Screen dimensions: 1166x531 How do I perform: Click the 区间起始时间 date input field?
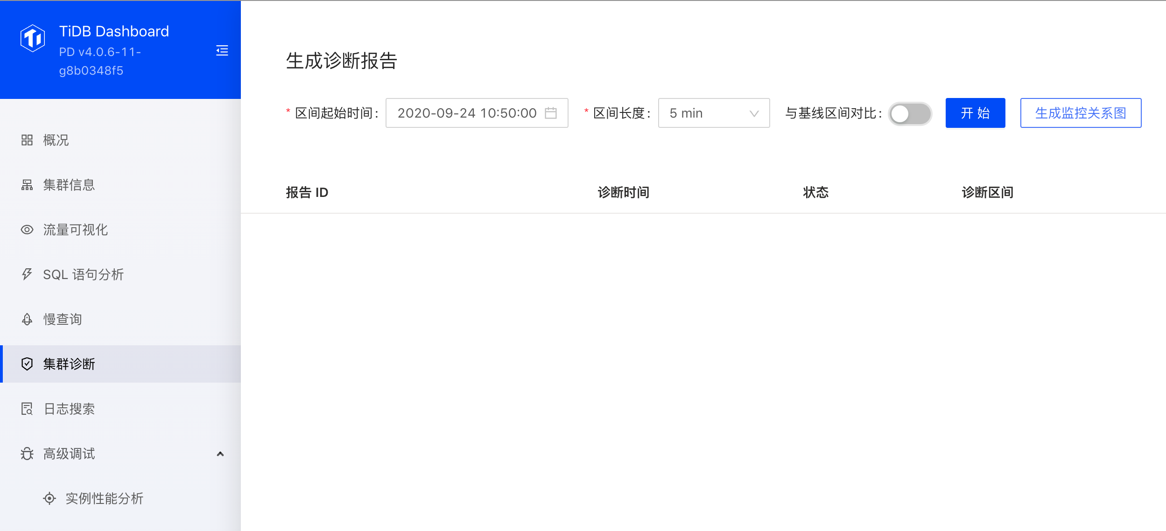[x=477, y=113]
